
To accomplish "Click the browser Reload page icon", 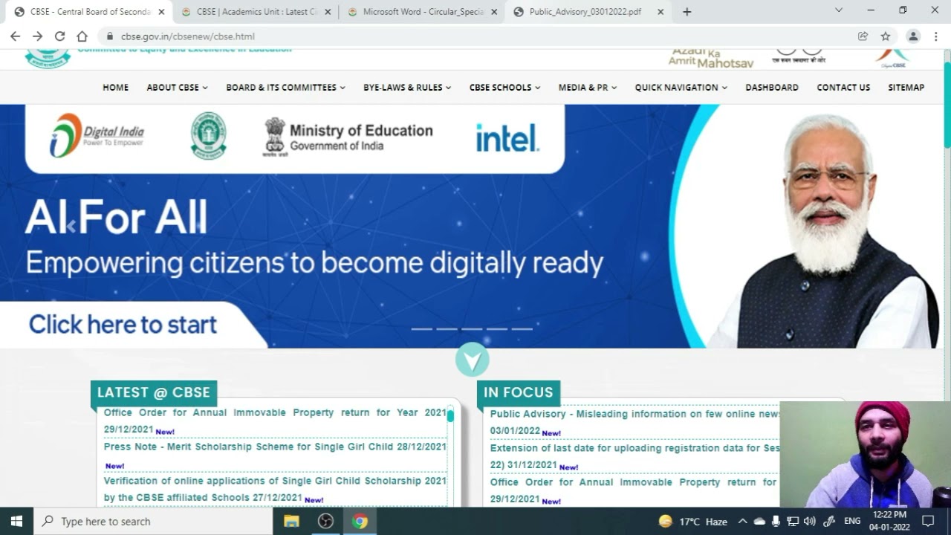I will [59, 36].
